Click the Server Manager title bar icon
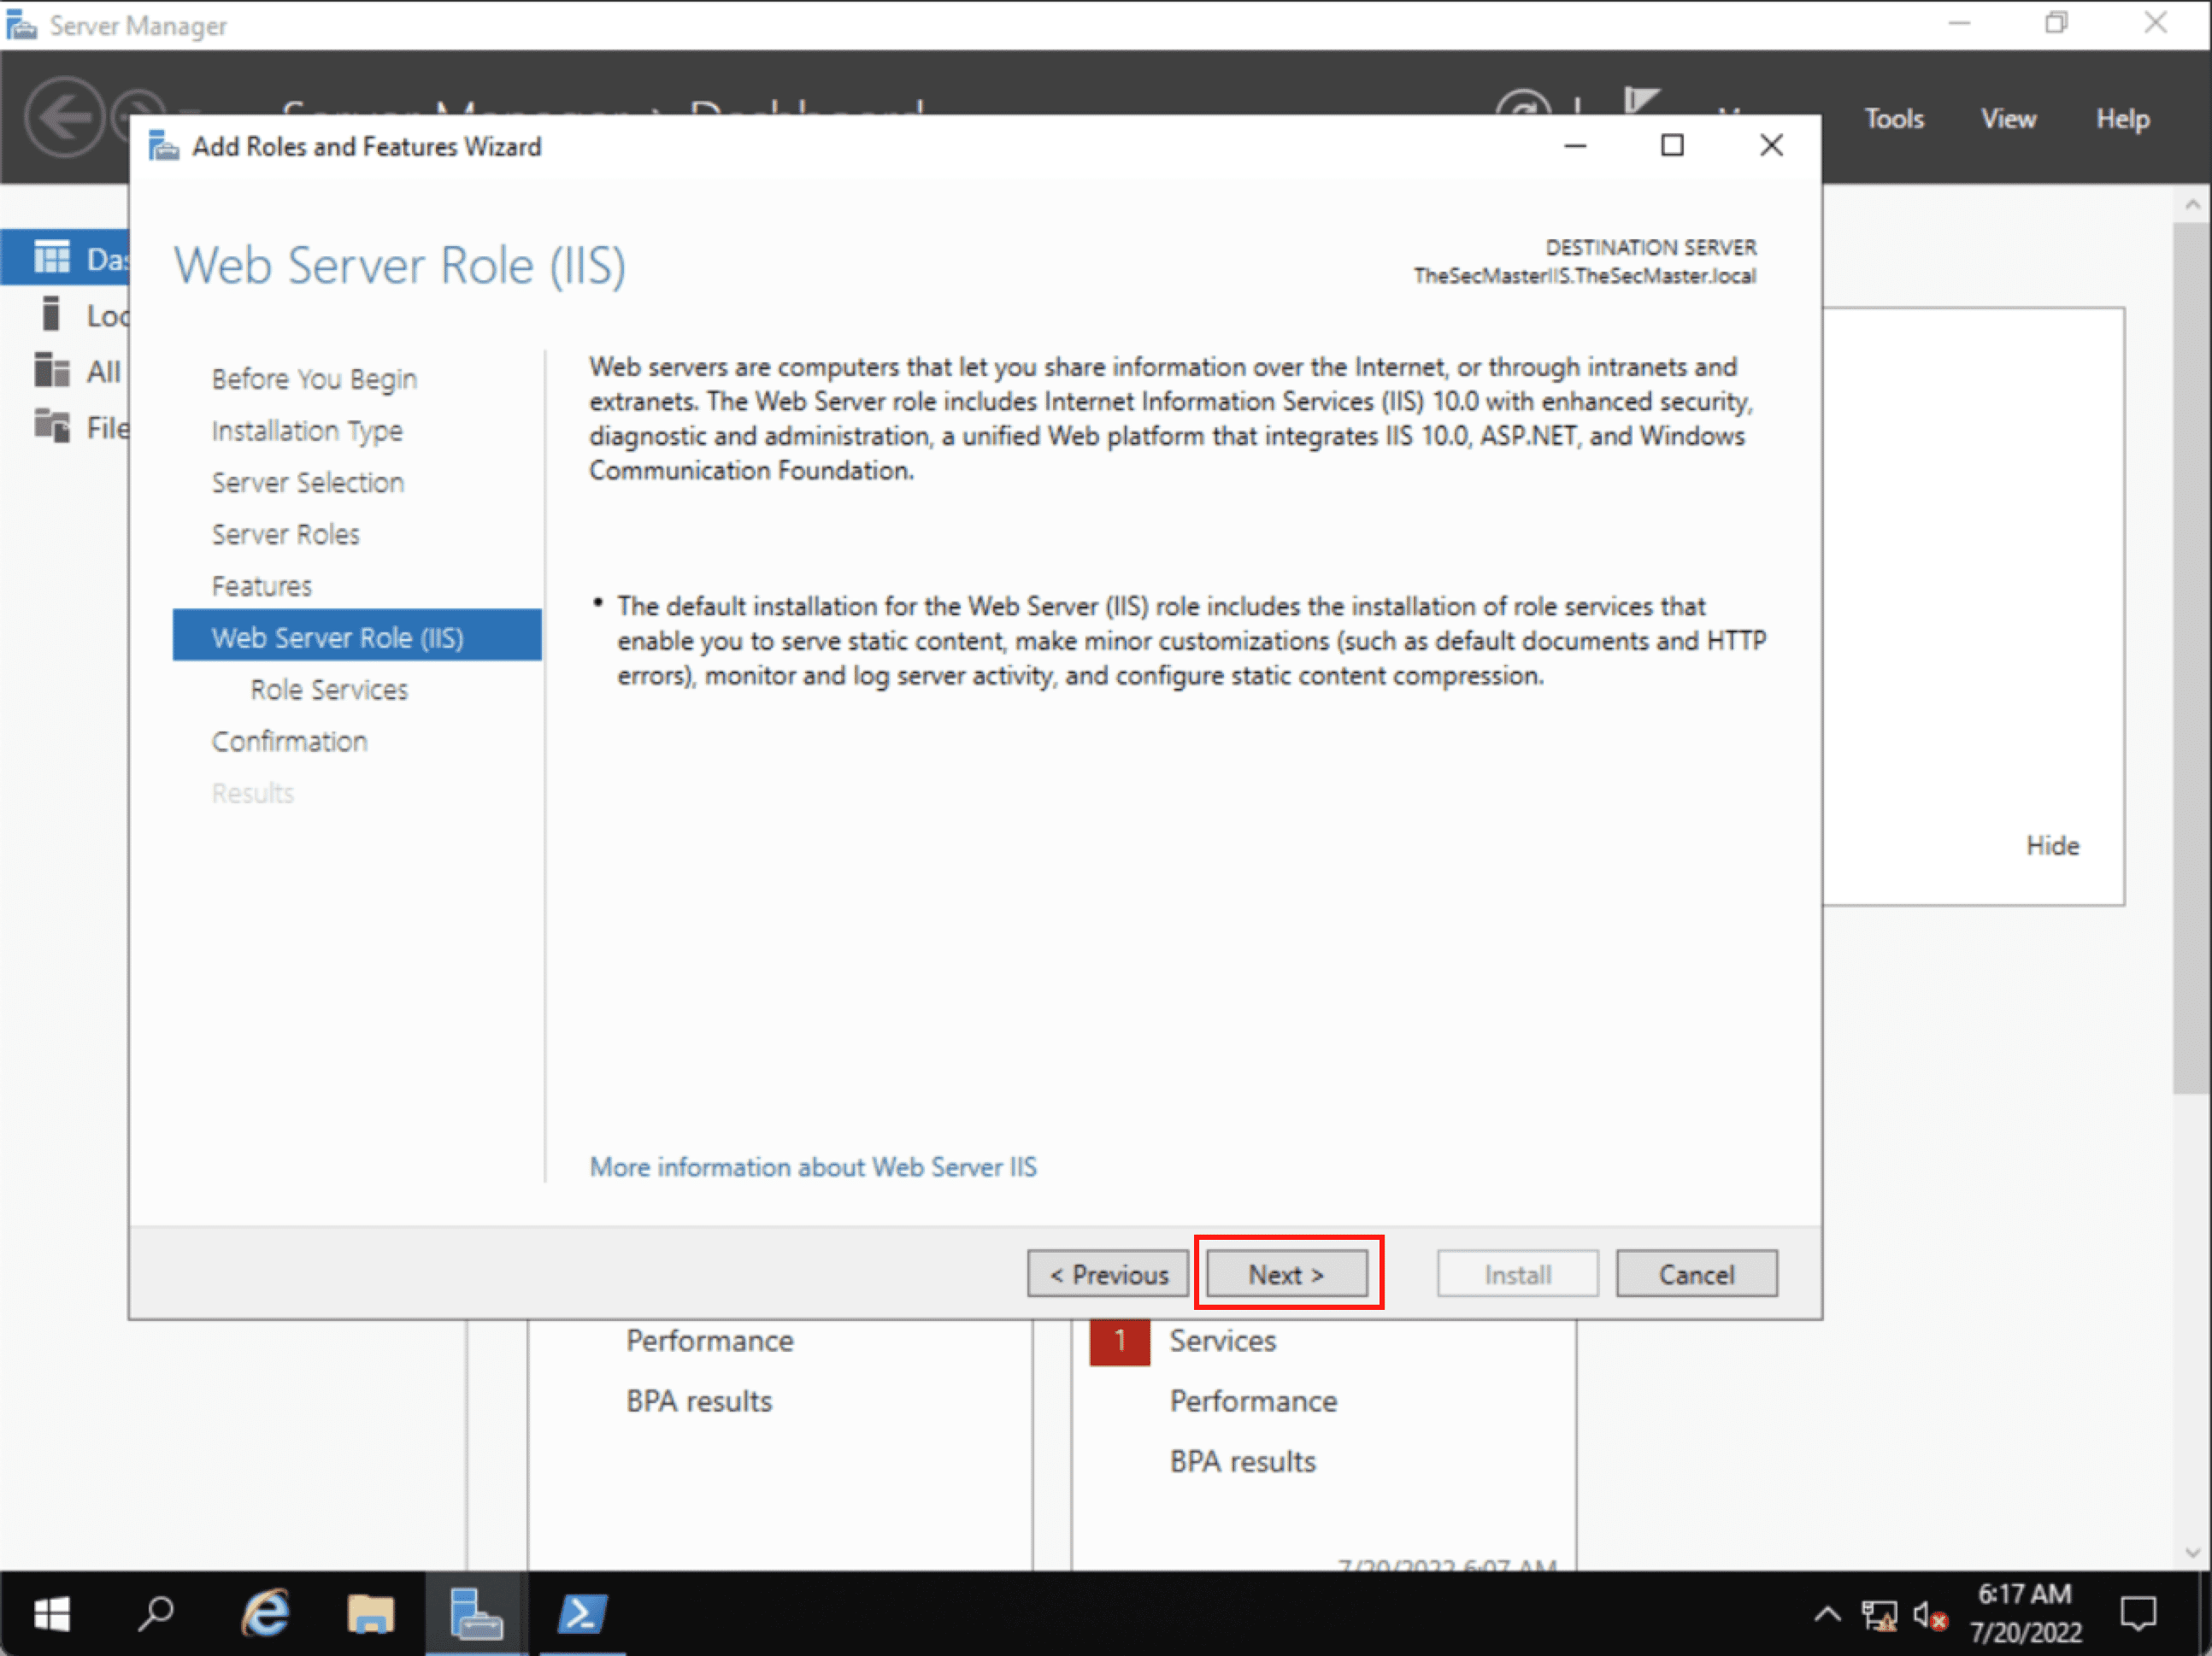This screenshot has width=2212, height=1656. (21, 24)
